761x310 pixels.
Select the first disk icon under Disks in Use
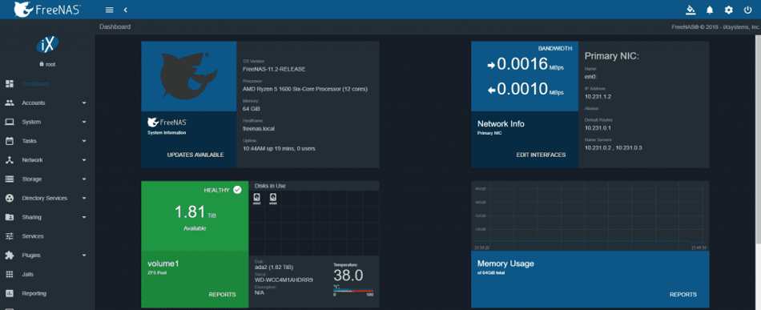click(257, 198)
